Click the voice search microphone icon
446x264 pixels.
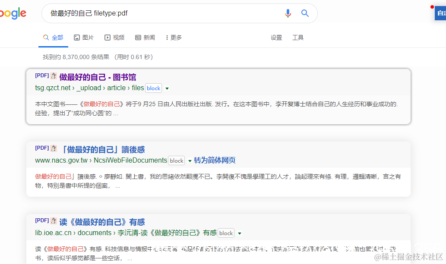[288, 13]
